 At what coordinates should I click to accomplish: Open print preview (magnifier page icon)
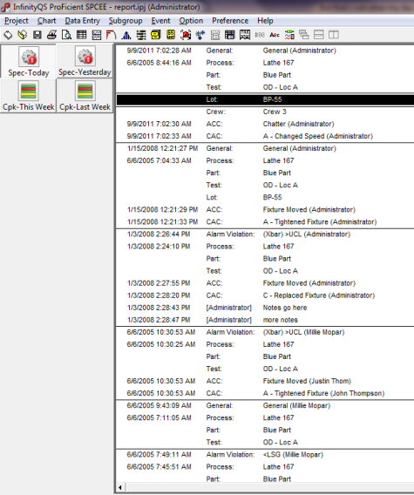(66, 35)
